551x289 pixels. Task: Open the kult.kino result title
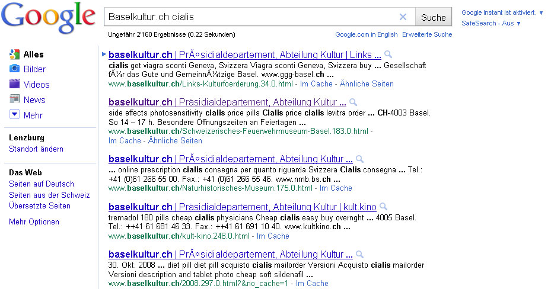243,207
